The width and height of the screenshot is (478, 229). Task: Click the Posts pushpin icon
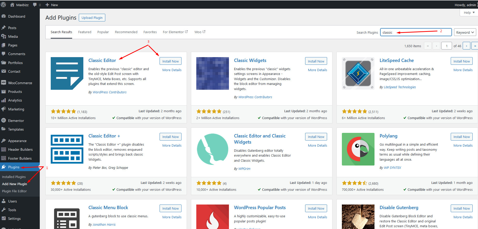(x=4, y=28)
